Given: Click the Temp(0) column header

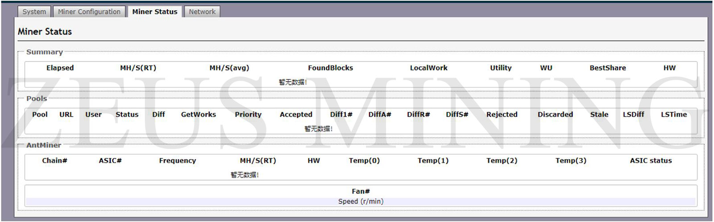Looking at the screenshot, I should 364,160.
